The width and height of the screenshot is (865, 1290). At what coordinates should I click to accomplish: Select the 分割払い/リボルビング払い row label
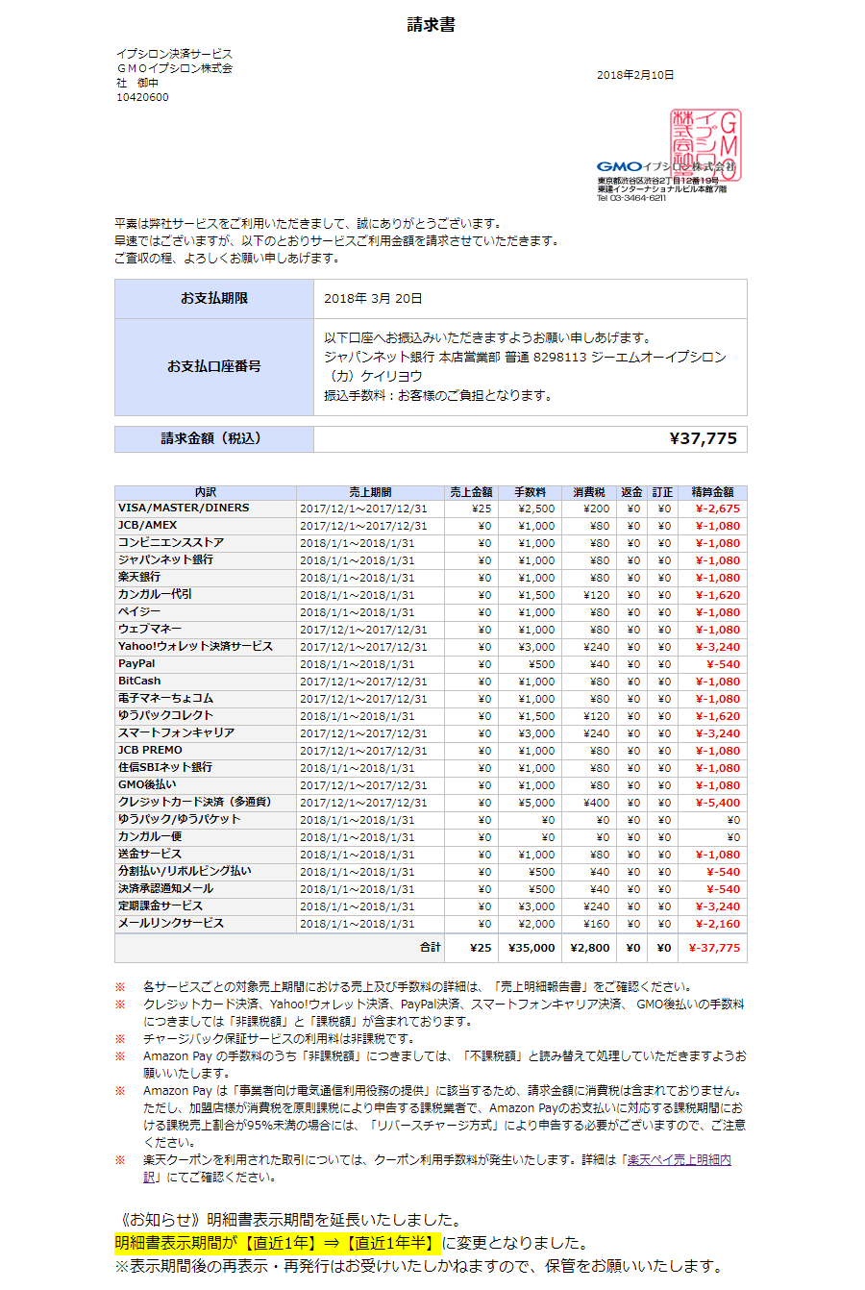[185, 871]
